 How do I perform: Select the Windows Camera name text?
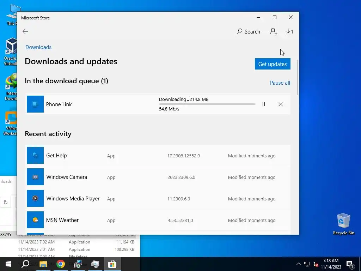click(x=67, y=177)
